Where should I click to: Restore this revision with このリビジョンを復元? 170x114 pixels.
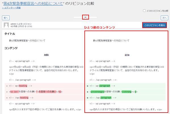tap(154, 25)
